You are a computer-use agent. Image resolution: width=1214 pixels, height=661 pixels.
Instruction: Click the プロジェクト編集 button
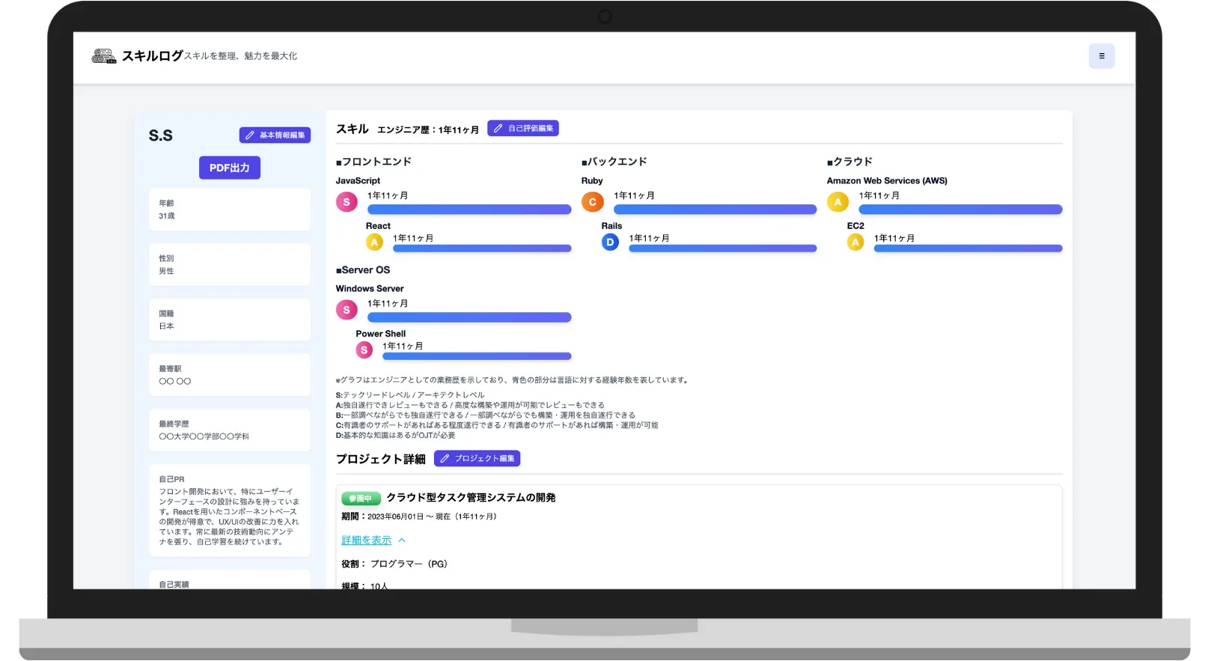coord(477,459)
